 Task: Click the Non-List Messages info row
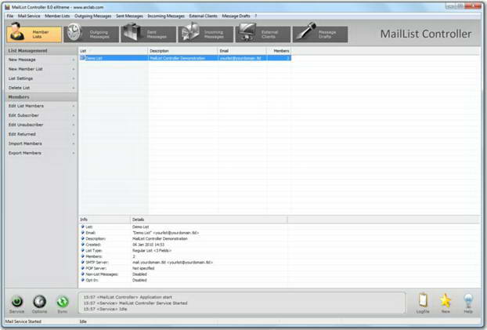pyautogui.click(x=183, y=274)
